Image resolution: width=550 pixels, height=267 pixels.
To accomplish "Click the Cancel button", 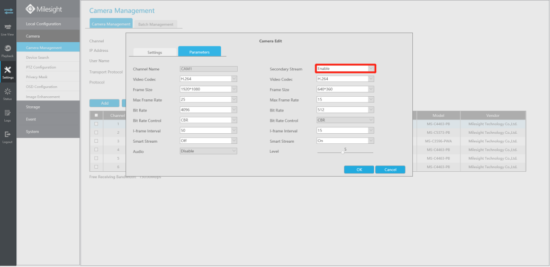I will [x=390, y=170].
